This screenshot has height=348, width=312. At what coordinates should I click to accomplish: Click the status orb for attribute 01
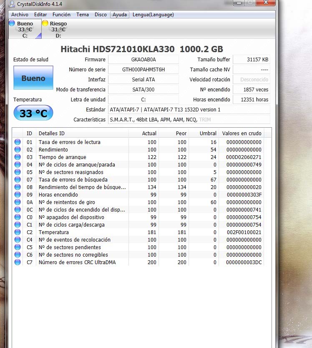[x=18, y=142]
